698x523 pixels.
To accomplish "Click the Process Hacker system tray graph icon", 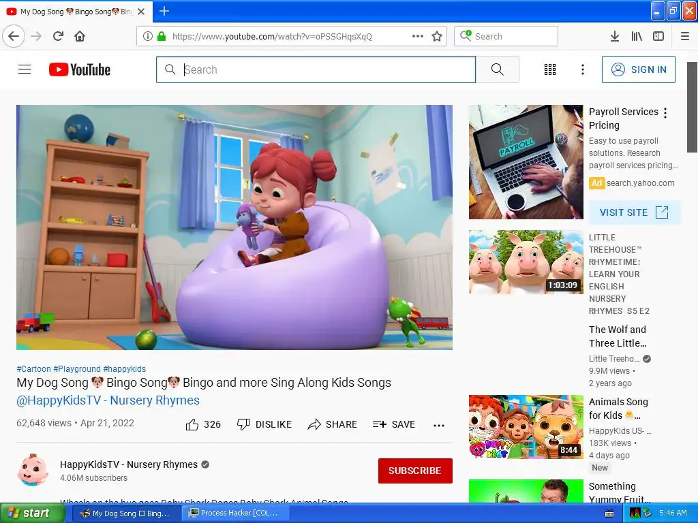I will (x=635, y=513).
